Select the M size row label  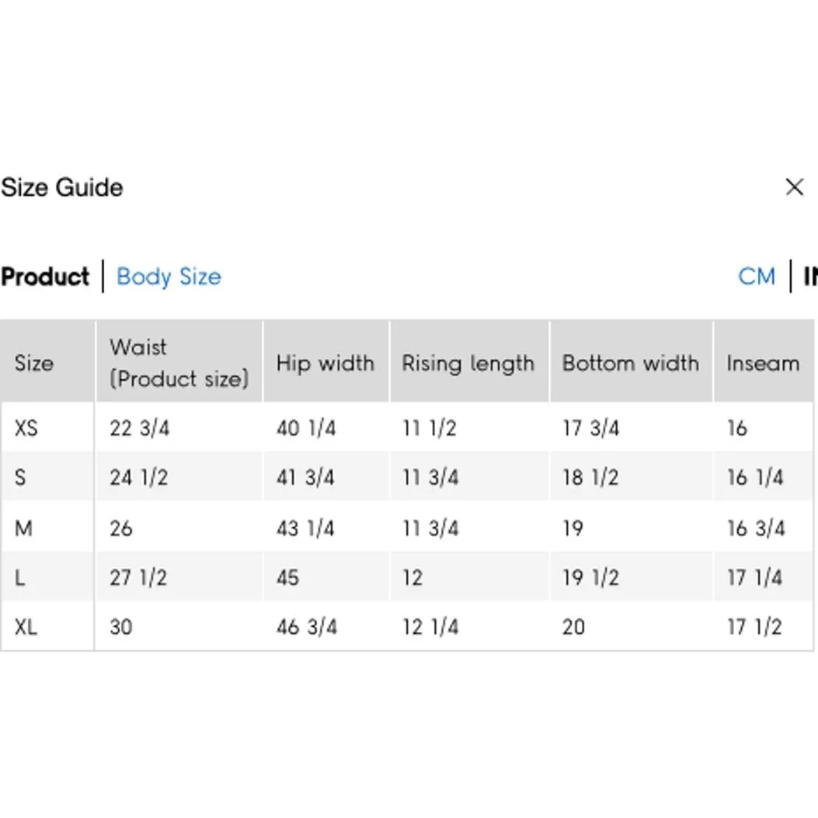pyautogui.click(x=23, y=528)
